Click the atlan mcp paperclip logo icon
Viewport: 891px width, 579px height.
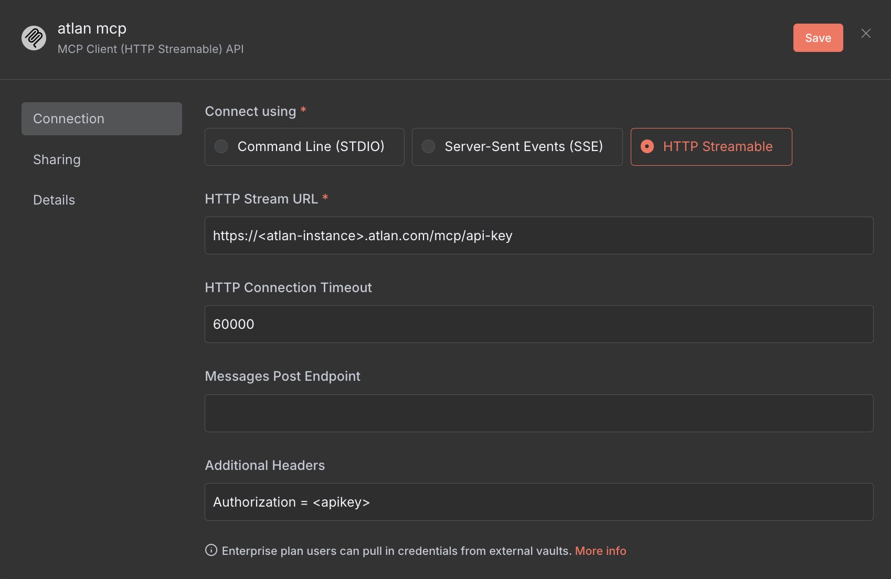point(34,38)
